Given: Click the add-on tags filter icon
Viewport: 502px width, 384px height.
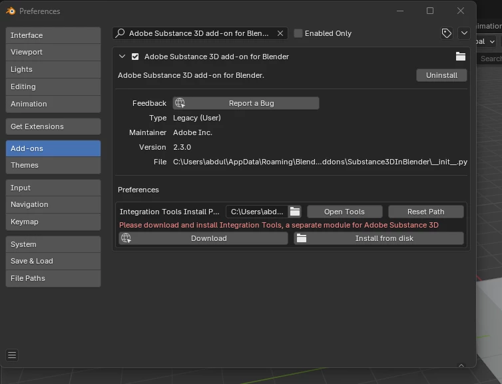Looking at the screenshot, I should tap(446, 33).
